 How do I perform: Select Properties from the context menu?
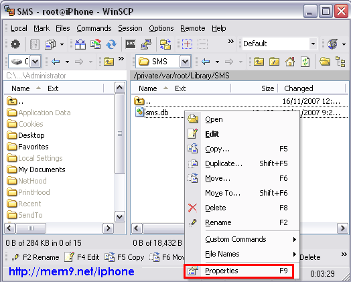(239, 271)
